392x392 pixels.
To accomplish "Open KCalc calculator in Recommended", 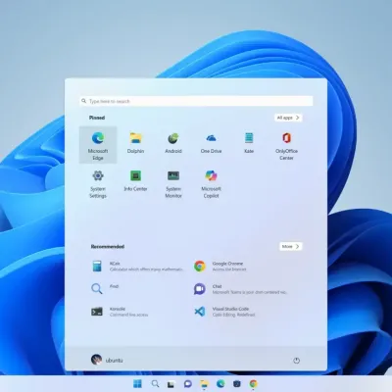I will (137, 267).
